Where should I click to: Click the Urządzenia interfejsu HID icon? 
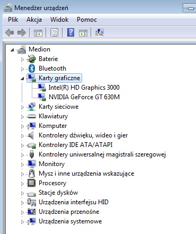32,202
